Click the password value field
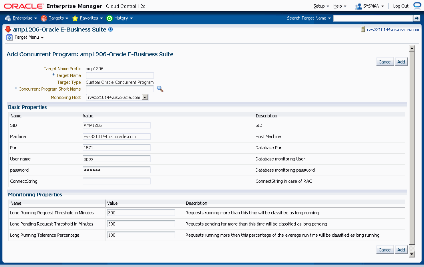 click(x=117, y=170)
